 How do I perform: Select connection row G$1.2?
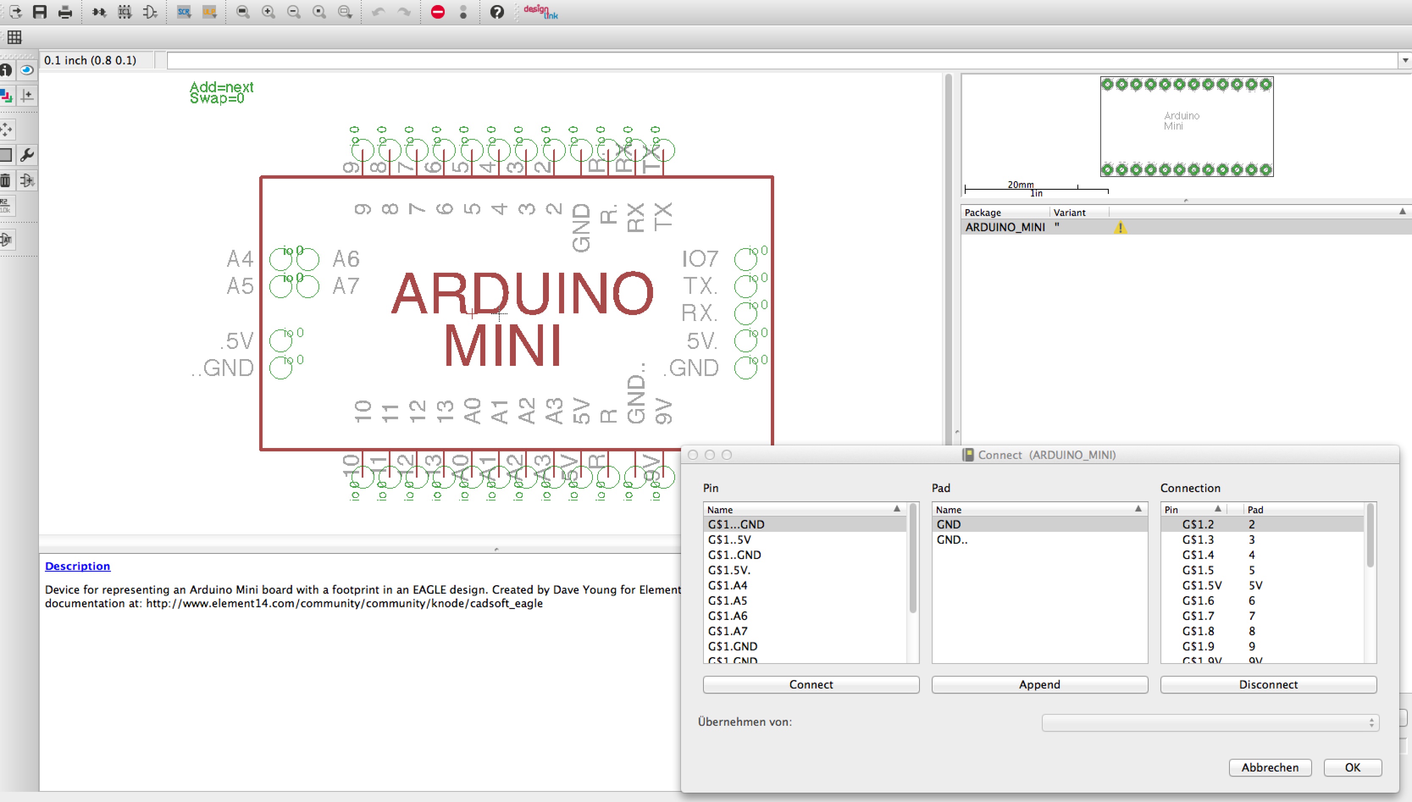[x=1262, y=524]
